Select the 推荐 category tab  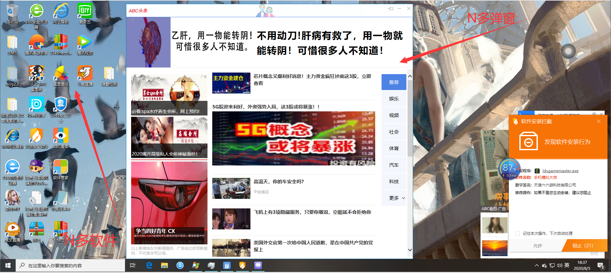pyautogui.click(x=394, y=82)
